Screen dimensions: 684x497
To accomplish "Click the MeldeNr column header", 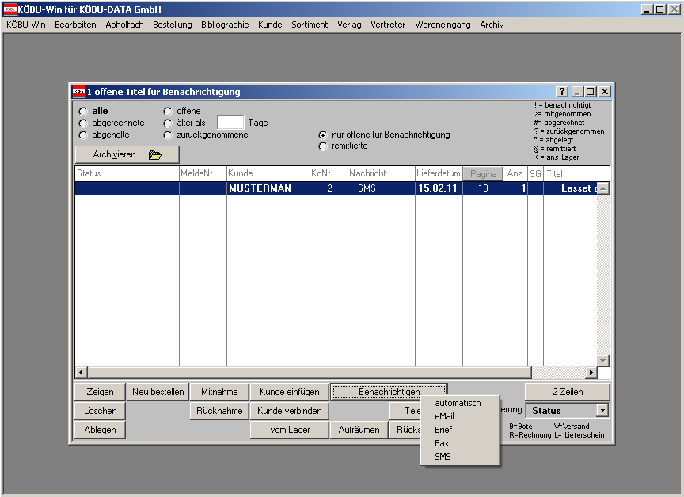I will pyautogui.click(x=203, y=173).
